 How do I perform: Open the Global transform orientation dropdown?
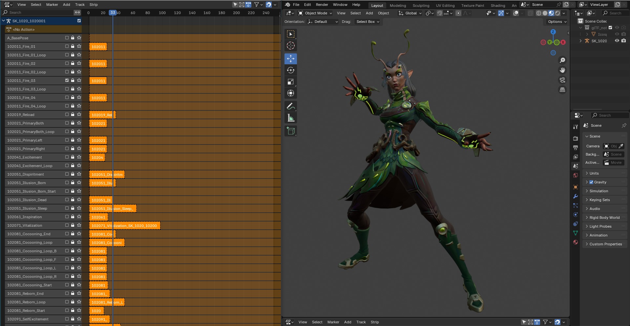[410, 13]
